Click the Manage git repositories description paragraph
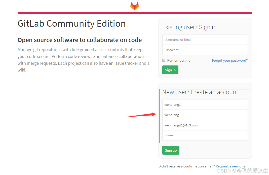 (84, 60)
